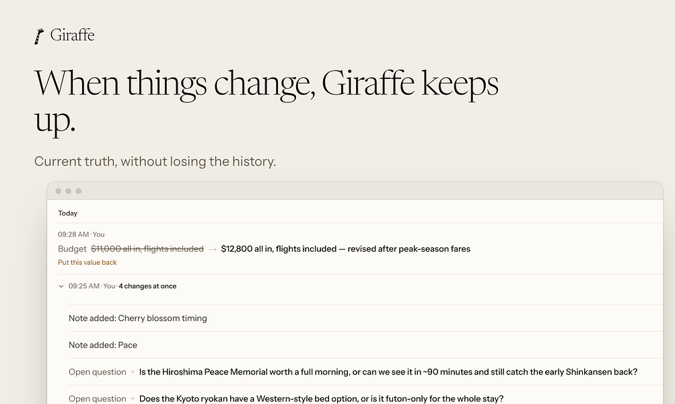Viewport: 675px width, 404px height.
Task: Click the first window dot in the mock title bar
Action: pyautogui.click(x=58, y=191)
